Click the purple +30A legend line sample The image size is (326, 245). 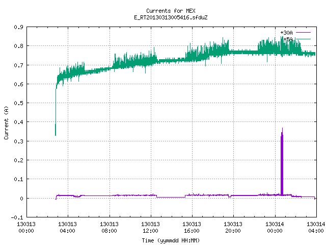pyautogui.click(x=303, y=33)
